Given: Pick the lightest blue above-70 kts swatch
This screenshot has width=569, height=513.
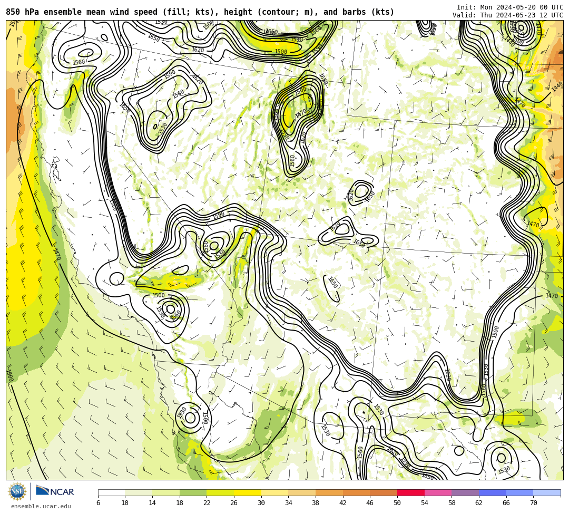Looking at the screenshot, I should (x=547, y=492).
